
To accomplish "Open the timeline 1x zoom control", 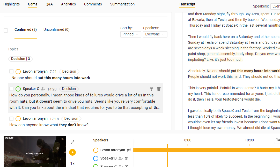I will coord(277,140).
